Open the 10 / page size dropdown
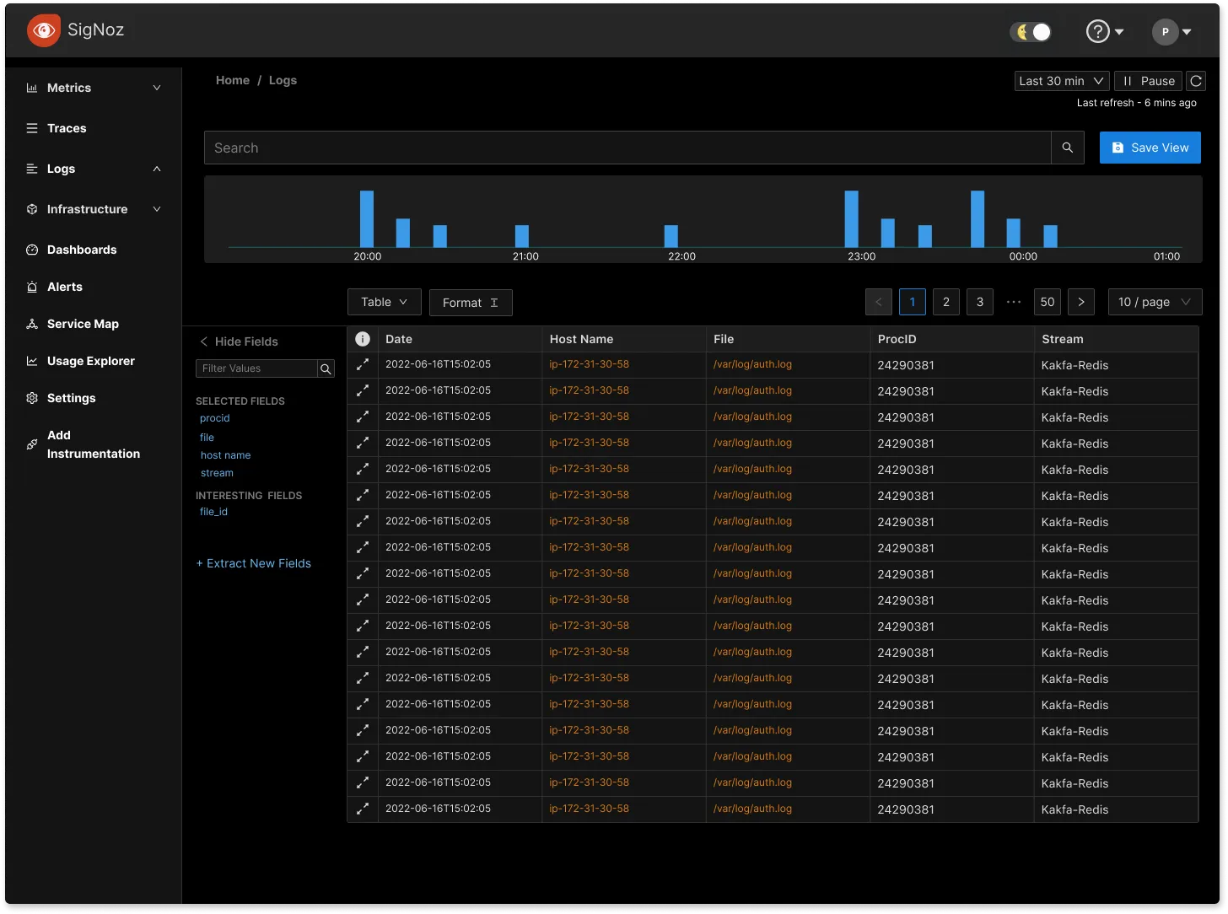Image resolution: width=1228 pixels, height=914 pixels. click(x=1154, y=302)
